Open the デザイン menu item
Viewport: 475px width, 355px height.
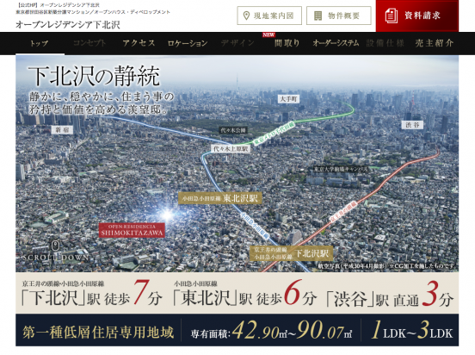click(237, 43)
